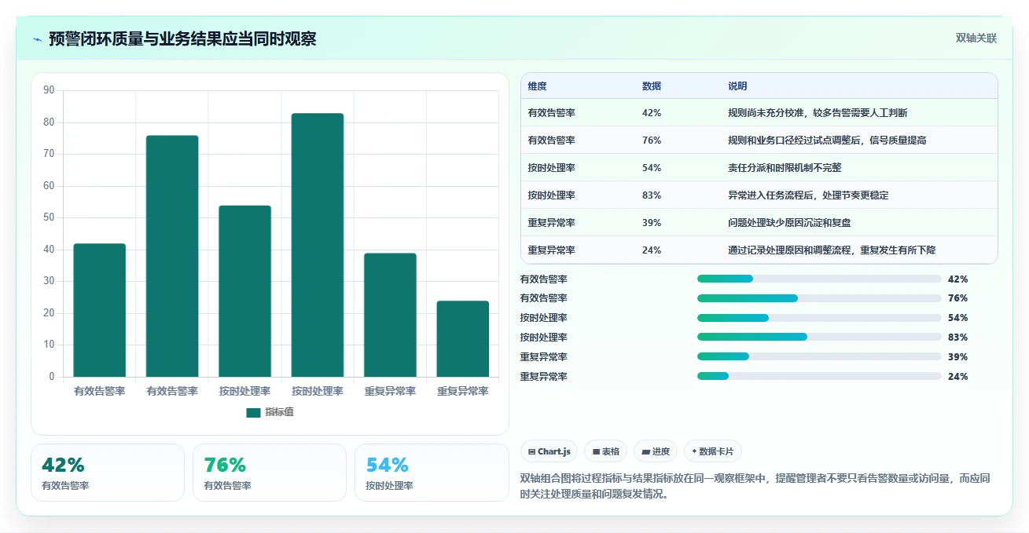Select the page title 预警闭环质量与业务结果应当同时观察

click(182, 38)
